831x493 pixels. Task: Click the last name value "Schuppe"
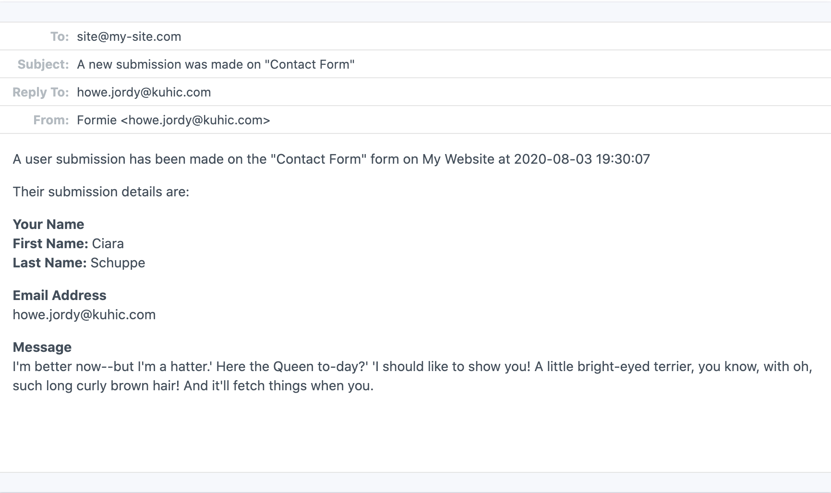[x=118, y=263]
